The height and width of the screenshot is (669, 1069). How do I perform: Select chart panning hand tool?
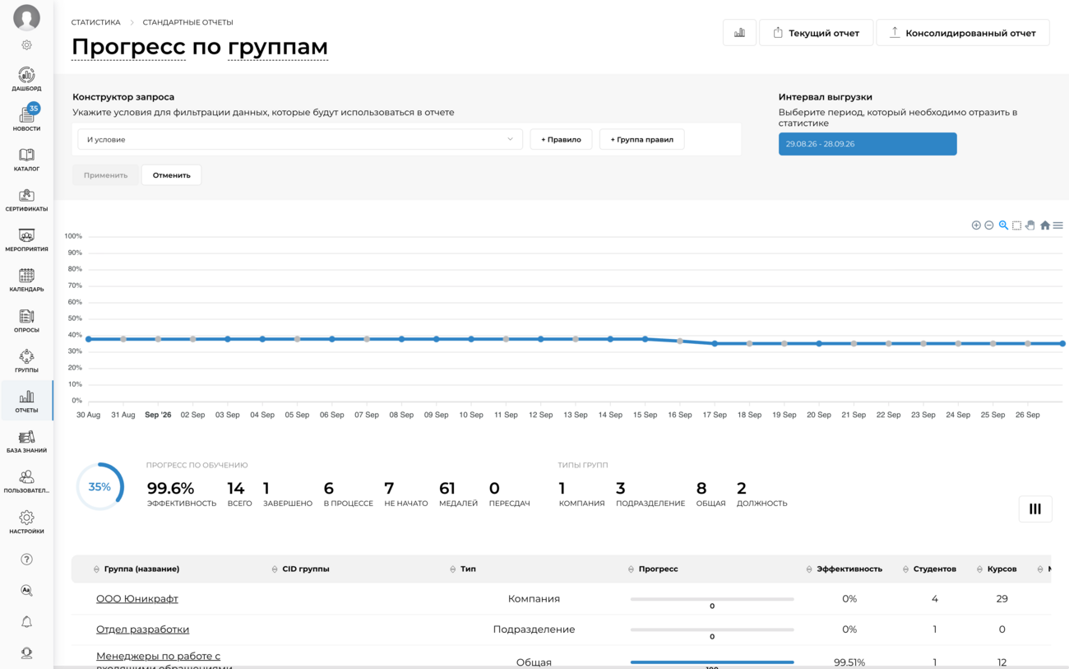point(1030,225)
